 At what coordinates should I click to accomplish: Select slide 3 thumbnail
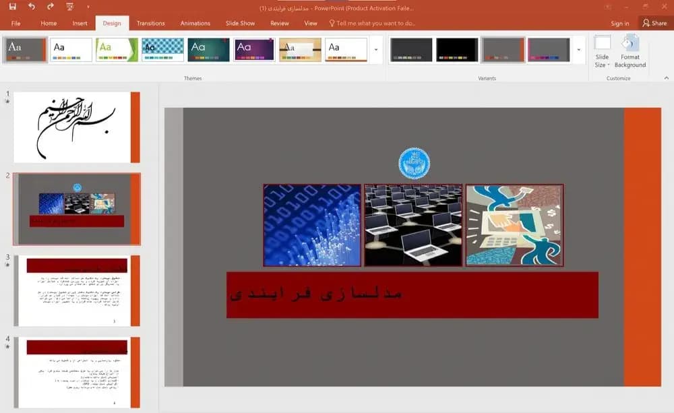click(77, 291)
